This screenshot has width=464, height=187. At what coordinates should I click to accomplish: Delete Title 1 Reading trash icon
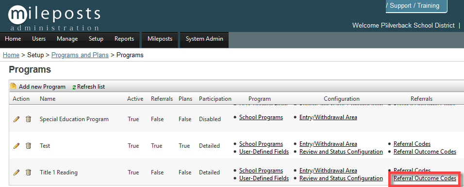tap(28, 172)
